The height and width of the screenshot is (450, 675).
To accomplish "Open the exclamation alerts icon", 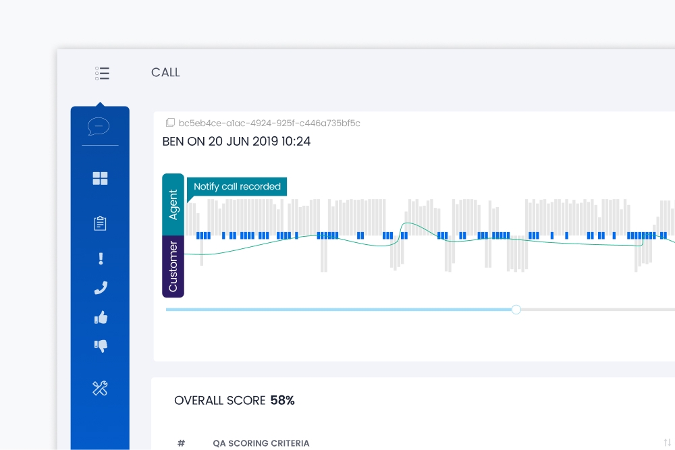I will tap(101, 258).
